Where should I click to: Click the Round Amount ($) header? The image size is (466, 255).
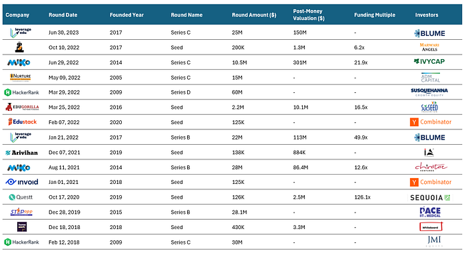[254, 15]
